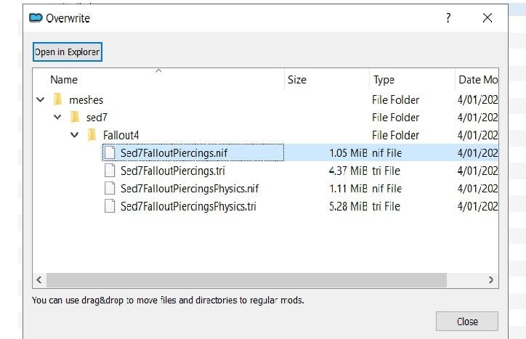Collapse the Fallout4 folder
Image resolution: width=526 pixels, height=339 pixels.
tap(75, 135)
